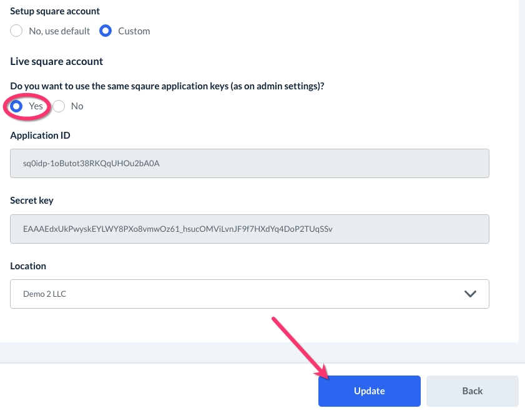Click the "Yes" label text
Image resolution: width=525 pixels, height=413 pixels.
click(x=36, y=106)
